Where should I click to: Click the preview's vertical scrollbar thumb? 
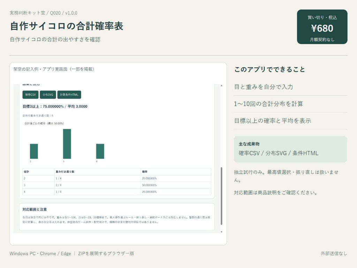click(221, 196)
